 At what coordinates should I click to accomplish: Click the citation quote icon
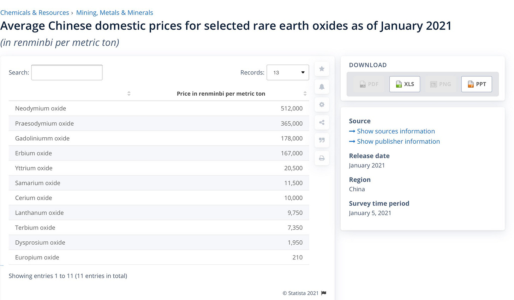point(322,140)
